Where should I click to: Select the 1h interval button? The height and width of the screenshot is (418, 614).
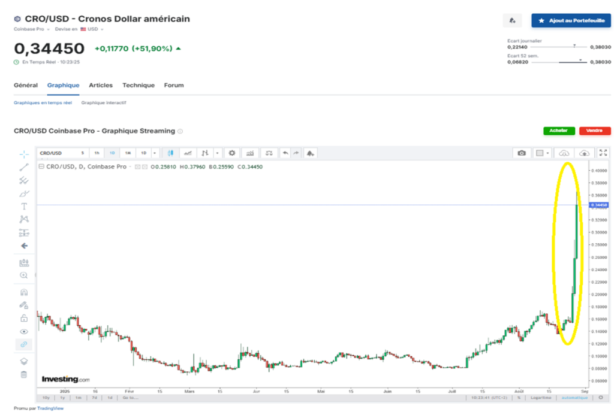pos(97,153)
